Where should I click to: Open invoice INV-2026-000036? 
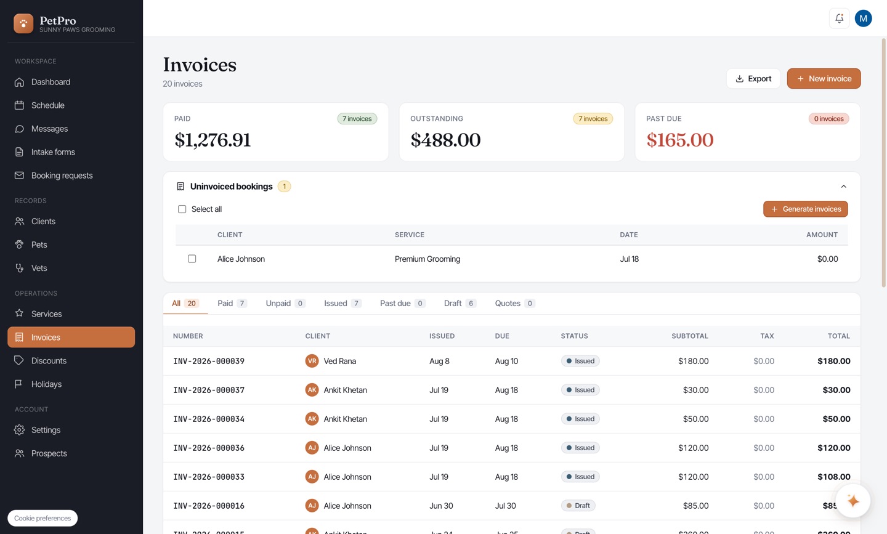209,448
